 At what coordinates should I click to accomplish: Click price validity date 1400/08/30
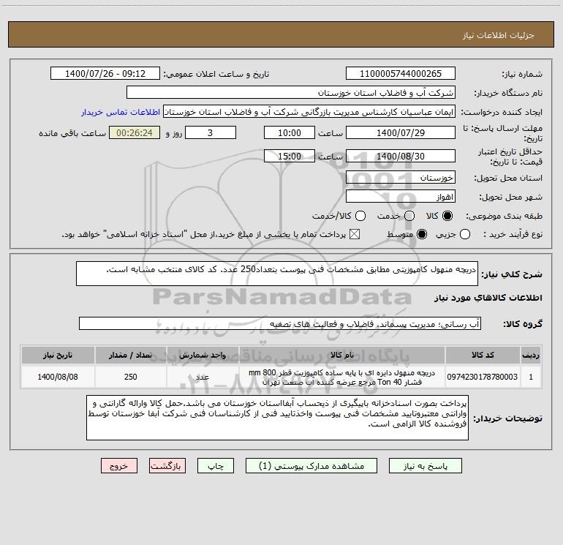401,156
